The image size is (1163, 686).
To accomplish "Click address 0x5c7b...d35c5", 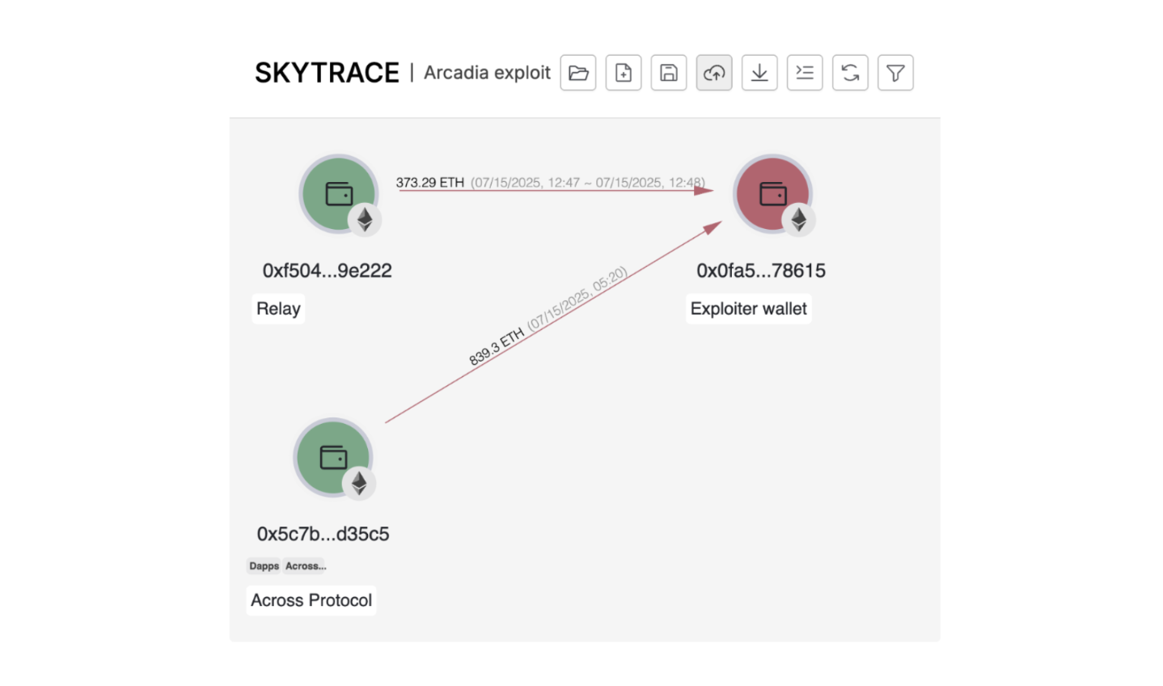I will [323, 534].
